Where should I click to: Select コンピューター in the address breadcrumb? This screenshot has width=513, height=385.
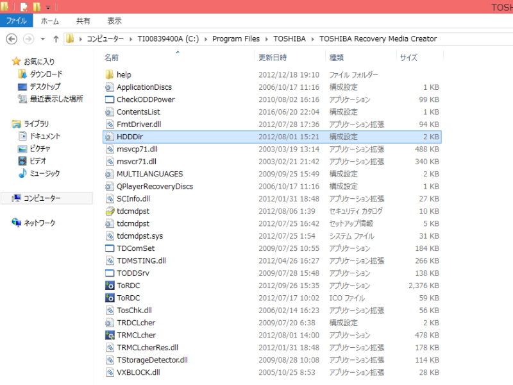105,39
